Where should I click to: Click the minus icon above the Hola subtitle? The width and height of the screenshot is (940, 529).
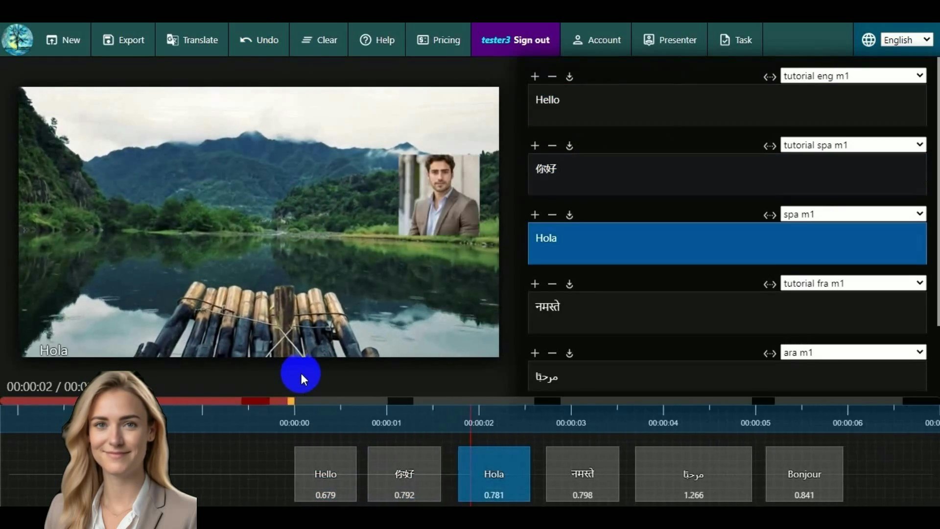point(552,215)
